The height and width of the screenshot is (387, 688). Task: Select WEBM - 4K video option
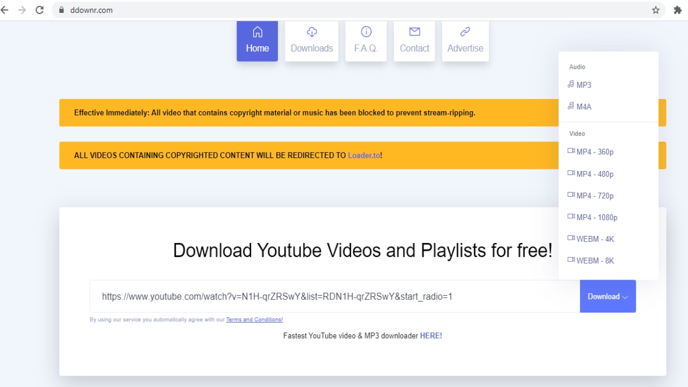point(608,239)
